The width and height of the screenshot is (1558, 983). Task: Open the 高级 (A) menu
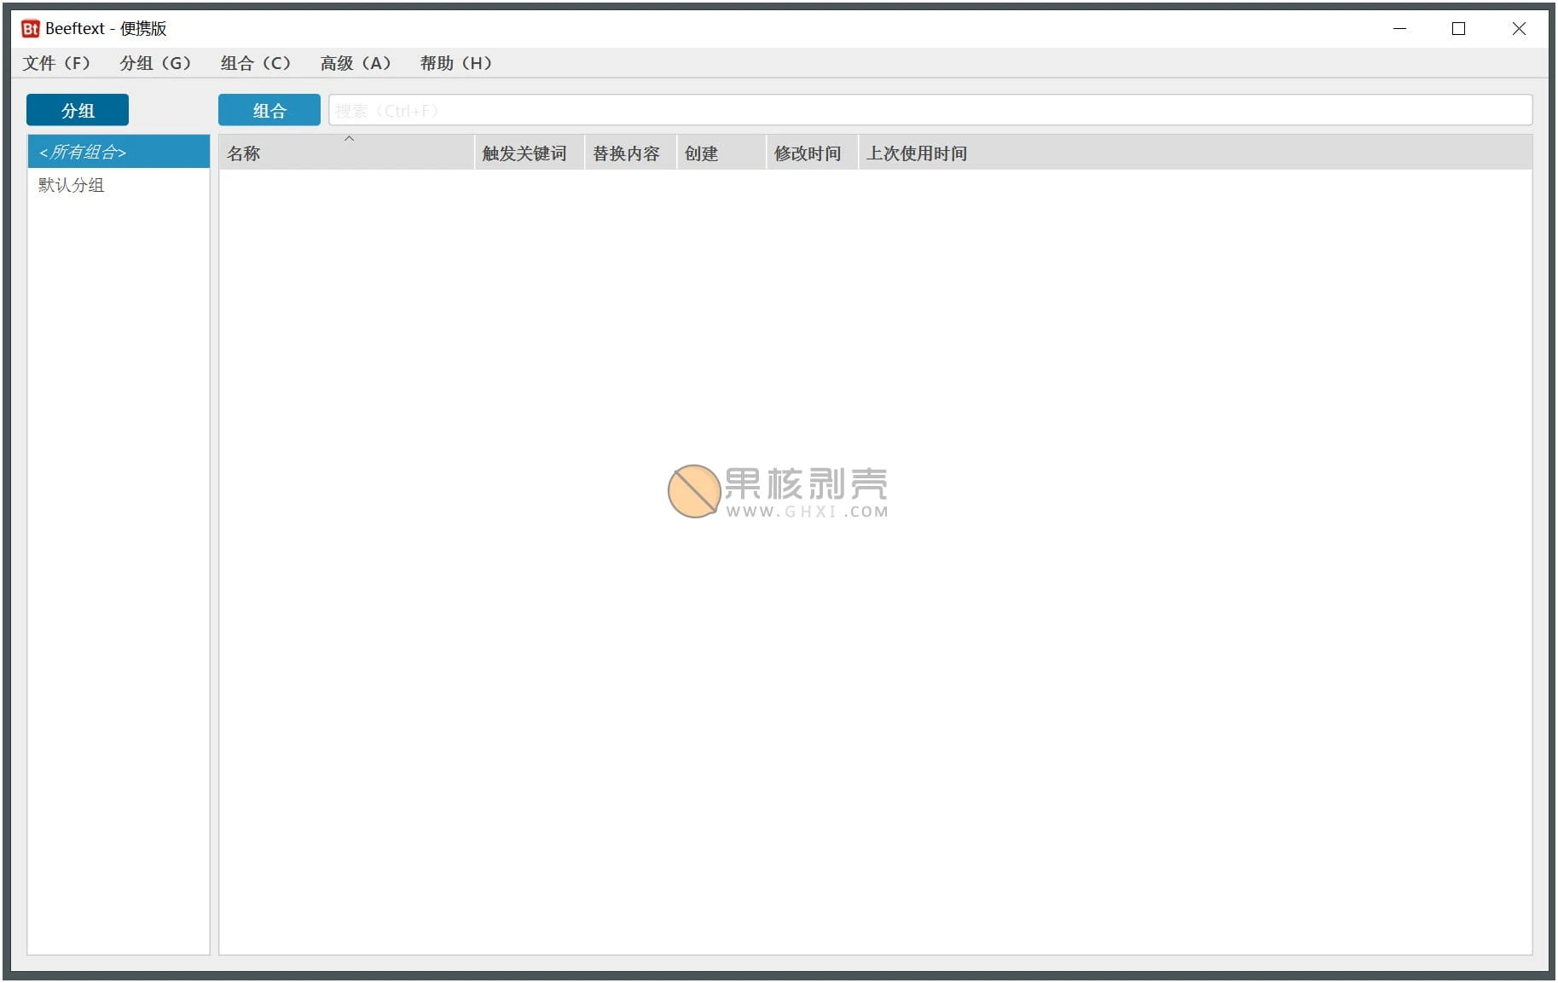click(356, 63)
